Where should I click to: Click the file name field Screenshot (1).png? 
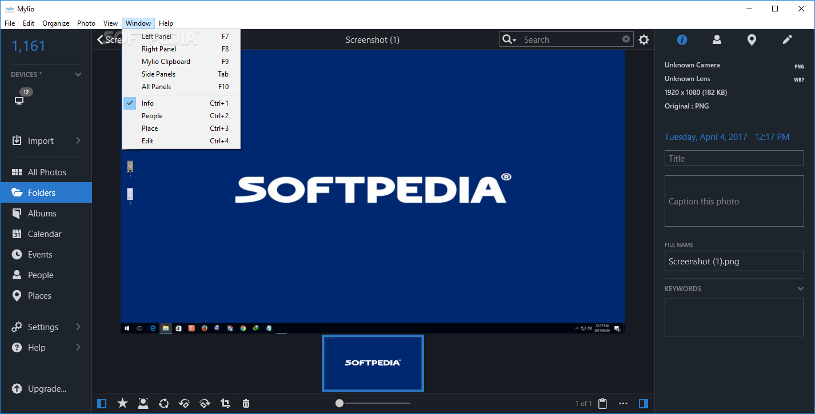point(734,262)
